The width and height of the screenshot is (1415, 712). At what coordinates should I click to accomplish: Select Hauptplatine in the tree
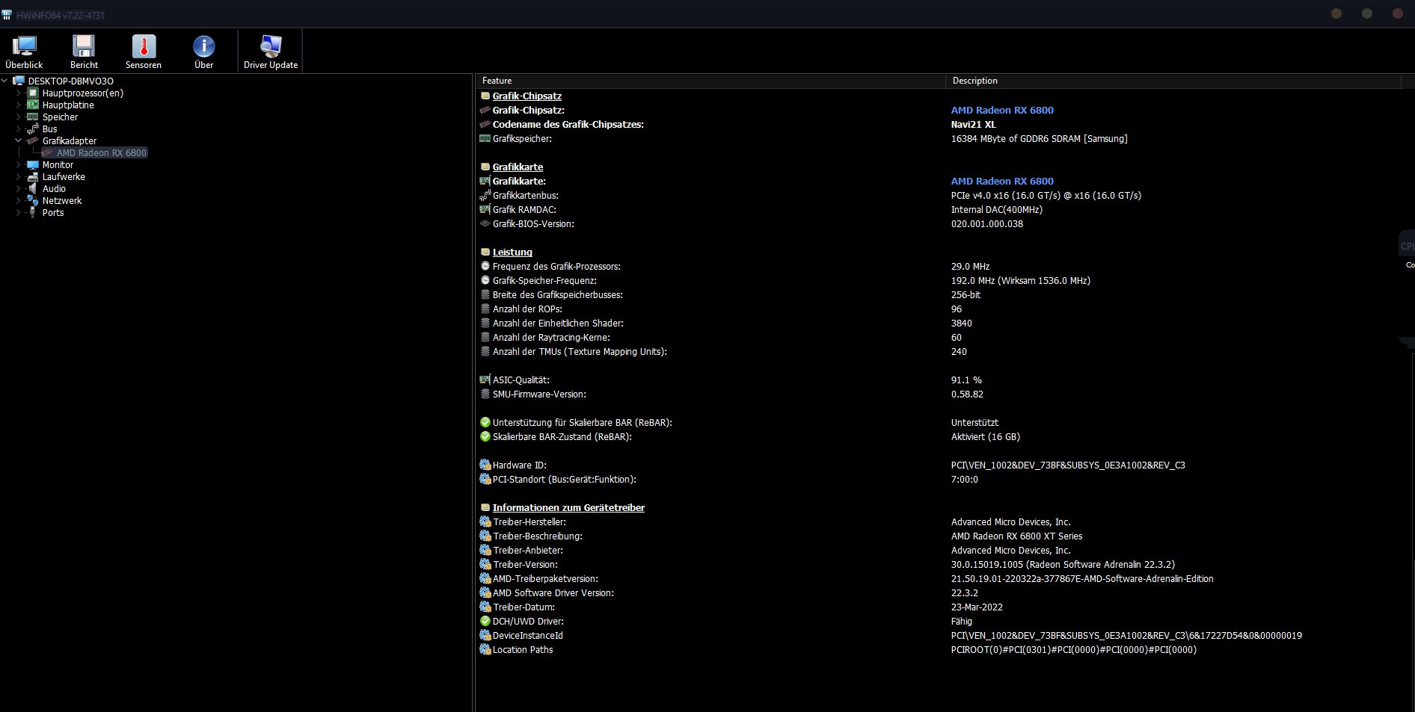point(68,105)
